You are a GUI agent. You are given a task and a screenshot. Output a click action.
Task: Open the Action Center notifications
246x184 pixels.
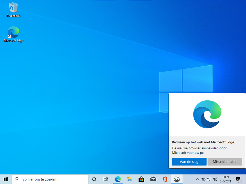click(238, 179)
